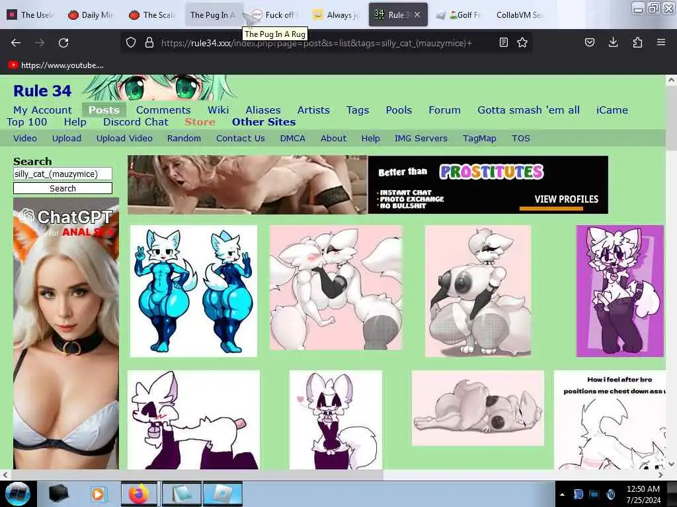677x507 pixels.
Task: Click the tag search input field
Action: tap(63, 174)
